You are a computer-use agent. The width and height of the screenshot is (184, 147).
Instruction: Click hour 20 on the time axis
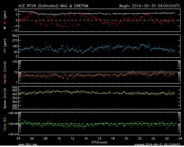(126, 138)
